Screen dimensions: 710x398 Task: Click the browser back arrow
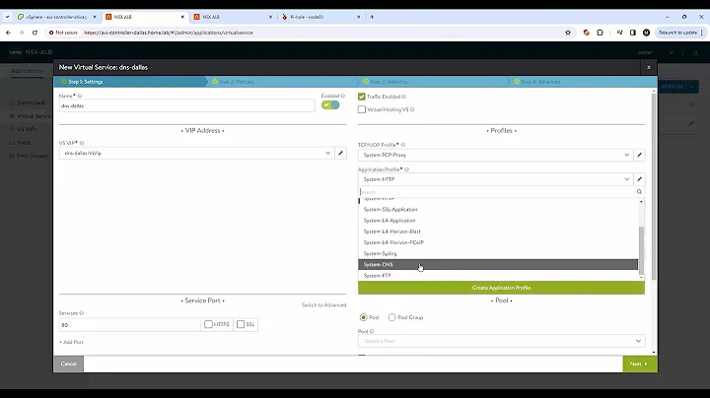(x=8, y=33)
